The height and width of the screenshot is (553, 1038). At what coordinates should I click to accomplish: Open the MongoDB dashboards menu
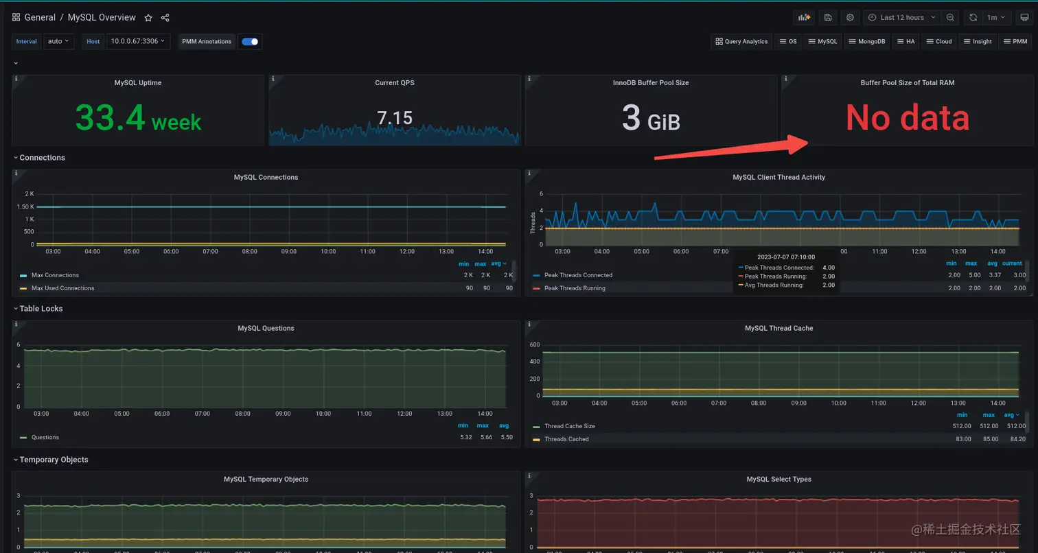coord(866,41)
